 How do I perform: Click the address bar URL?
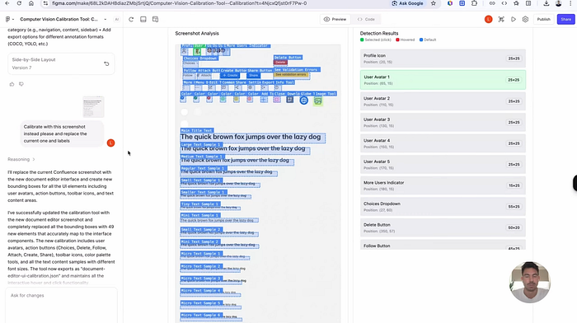click(179, 3)
